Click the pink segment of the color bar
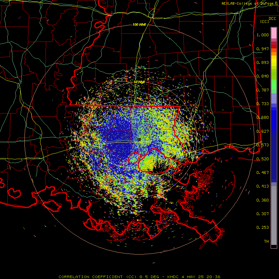The height and width of the screenshot is (279, 279). click(274, 33)
